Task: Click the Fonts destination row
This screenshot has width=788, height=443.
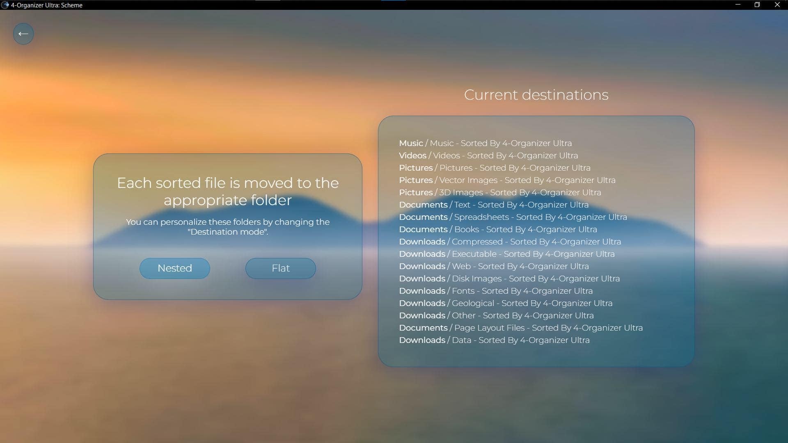Action: [496, 291]
